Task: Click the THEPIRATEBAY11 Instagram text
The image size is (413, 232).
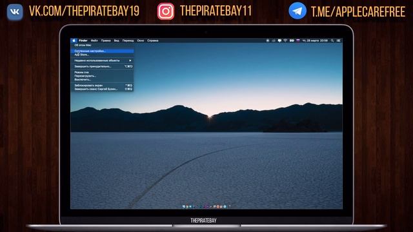Action: pos(216,11)
